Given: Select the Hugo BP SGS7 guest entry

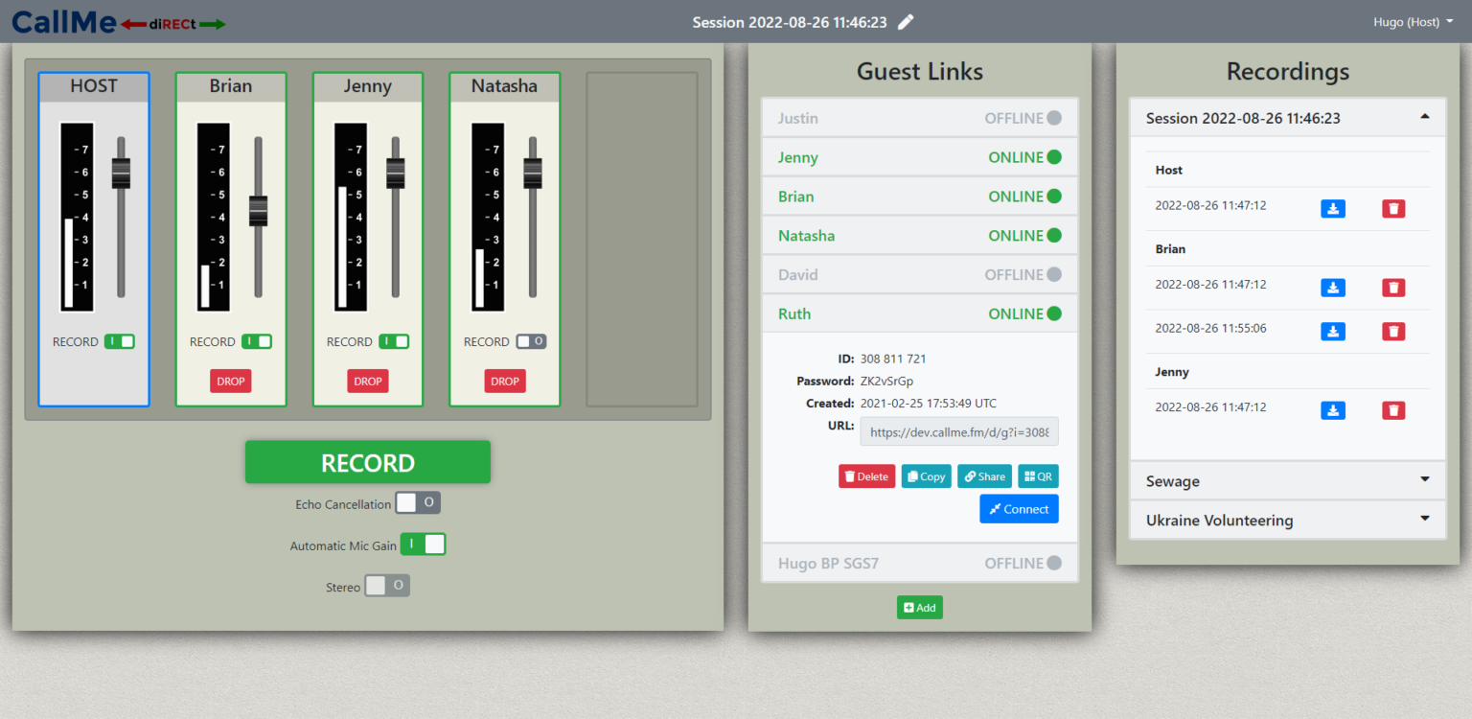Looking at the screenshot, I should point(919,564).
